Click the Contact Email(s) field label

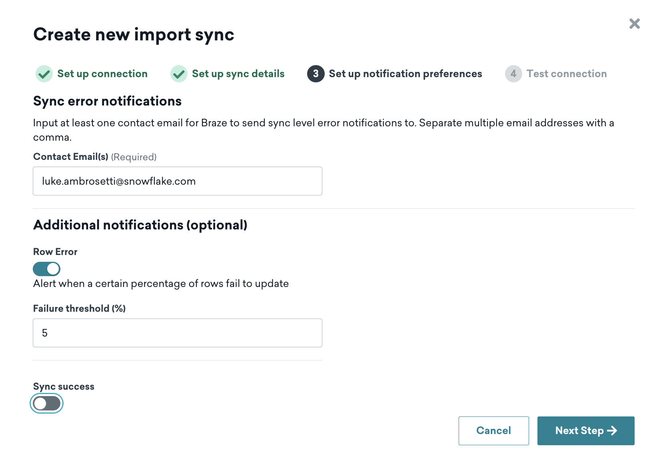(x=71, y=157)
